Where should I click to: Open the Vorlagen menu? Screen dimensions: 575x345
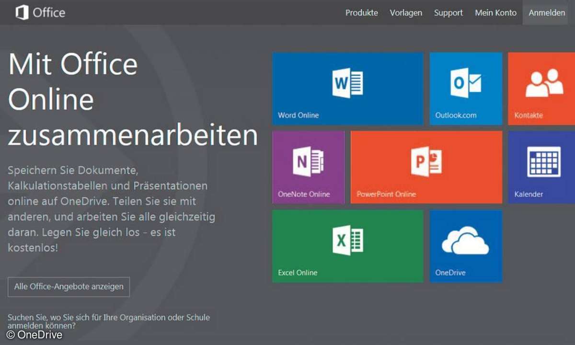[x=406, y=13]
